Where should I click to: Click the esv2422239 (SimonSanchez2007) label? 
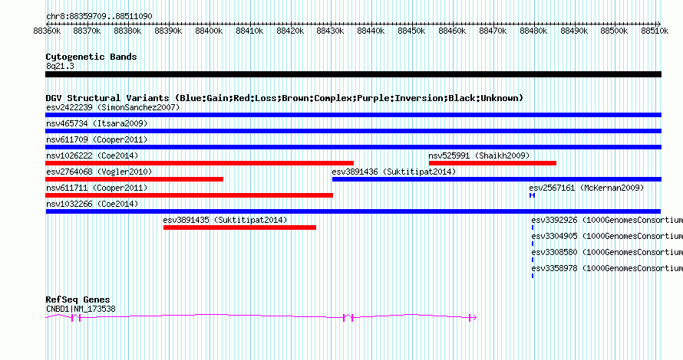click(113, 107)
